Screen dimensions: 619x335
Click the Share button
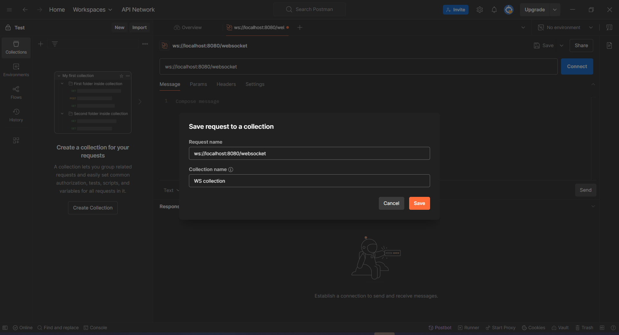[581, 46]
